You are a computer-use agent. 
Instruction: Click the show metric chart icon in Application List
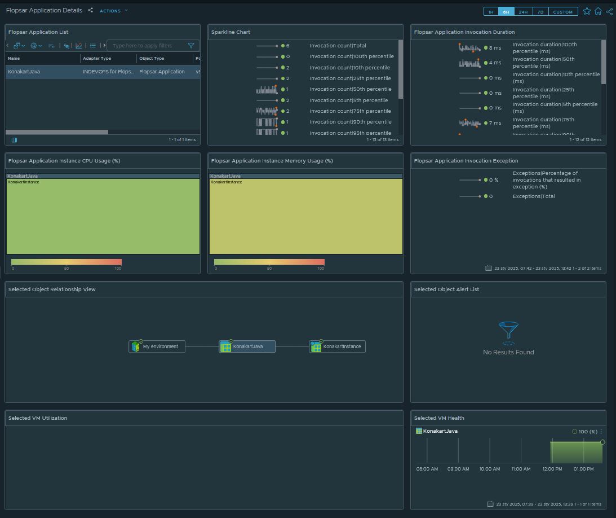coord(78,46)
